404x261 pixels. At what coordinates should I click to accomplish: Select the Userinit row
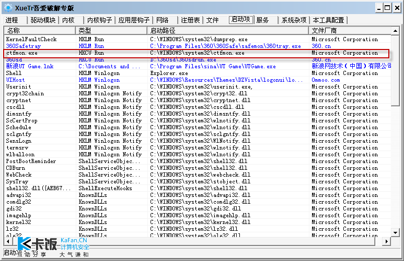[x=198, y=86]
